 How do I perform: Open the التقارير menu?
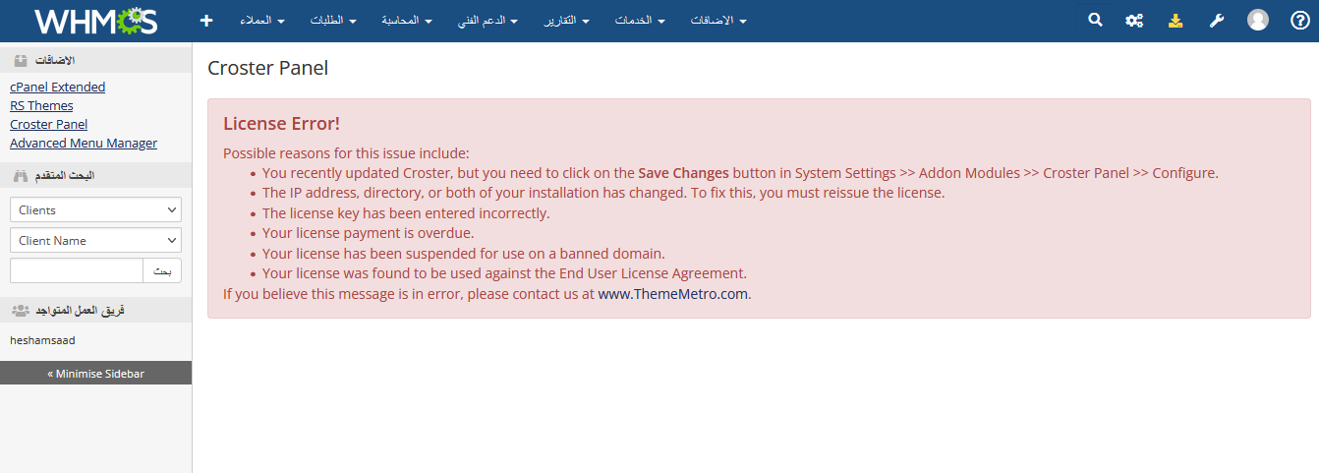click(567, 21)
